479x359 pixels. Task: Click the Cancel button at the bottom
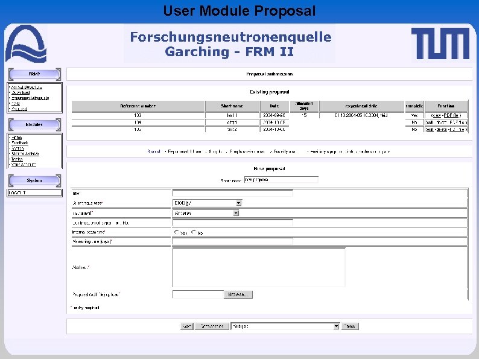point(350,326)
